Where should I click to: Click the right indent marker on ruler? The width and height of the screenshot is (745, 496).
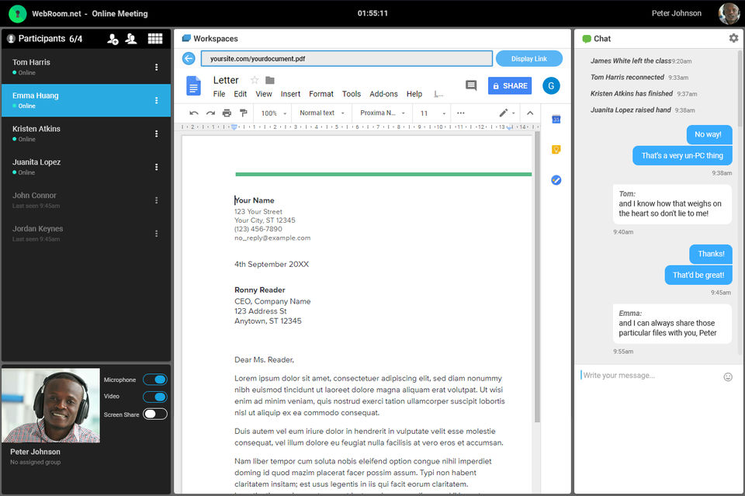[x=510, y=127]
